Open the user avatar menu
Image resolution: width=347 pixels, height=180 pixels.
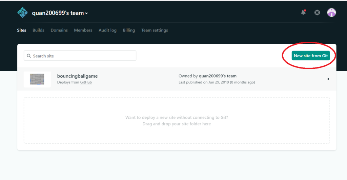pos(331,13)
